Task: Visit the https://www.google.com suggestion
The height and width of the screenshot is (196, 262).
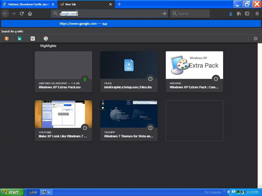Action: [131, 24]
